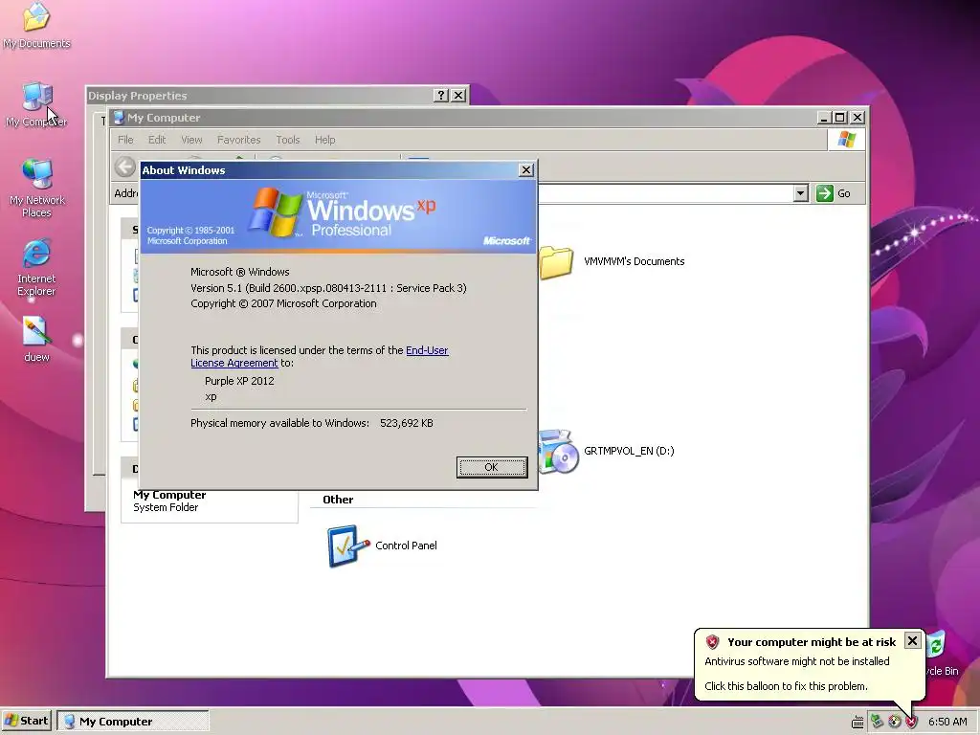Select the GRTMPVOL_EN (D:) disc drive icon
Screen dimensions: 980x735
(558, 452)
